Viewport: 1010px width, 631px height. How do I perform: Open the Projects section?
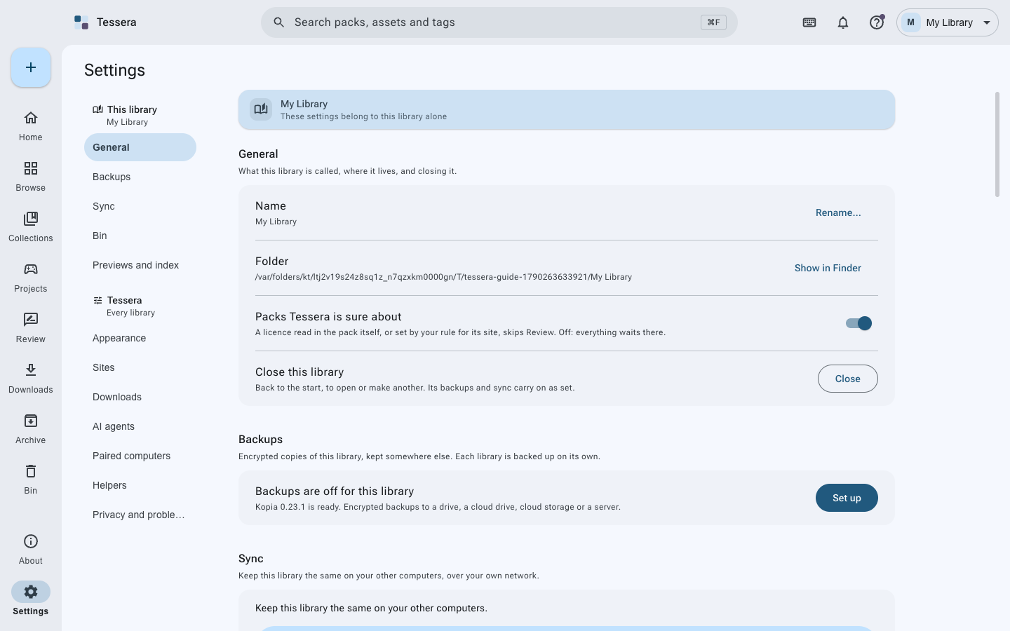31,278
